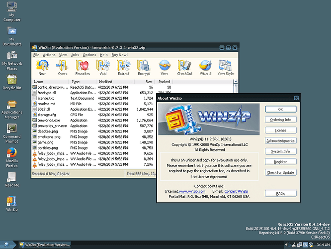Click the taskbar clock showing 3:14 AM
The height and width of the screenshot is (249, 331).
coord(323,245)
